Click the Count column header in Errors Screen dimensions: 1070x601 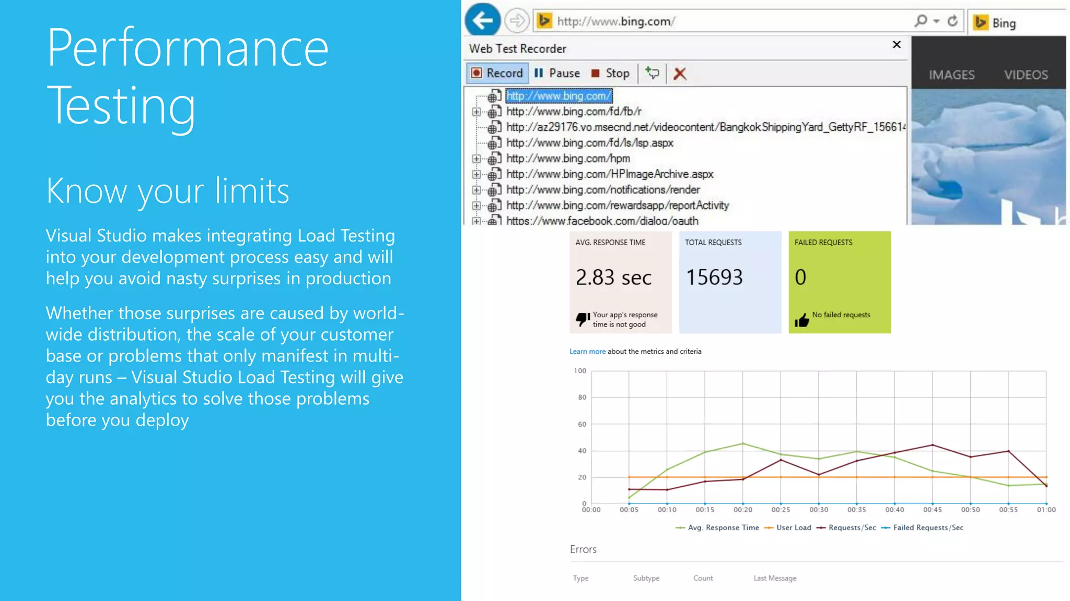(x=703, y=578)
